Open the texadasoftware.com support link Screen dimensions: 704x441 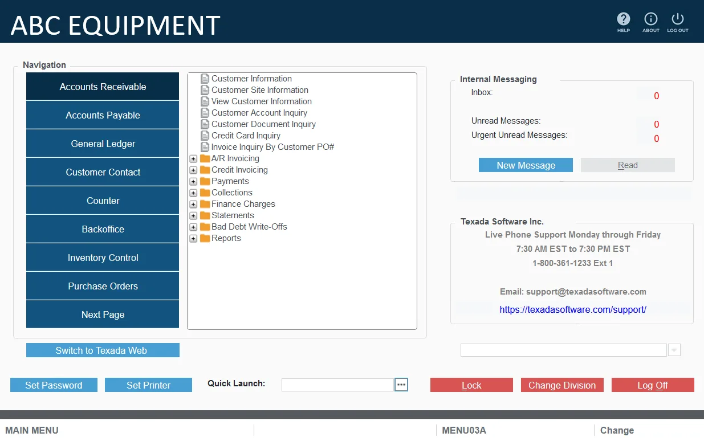click(x=572, y=310)
